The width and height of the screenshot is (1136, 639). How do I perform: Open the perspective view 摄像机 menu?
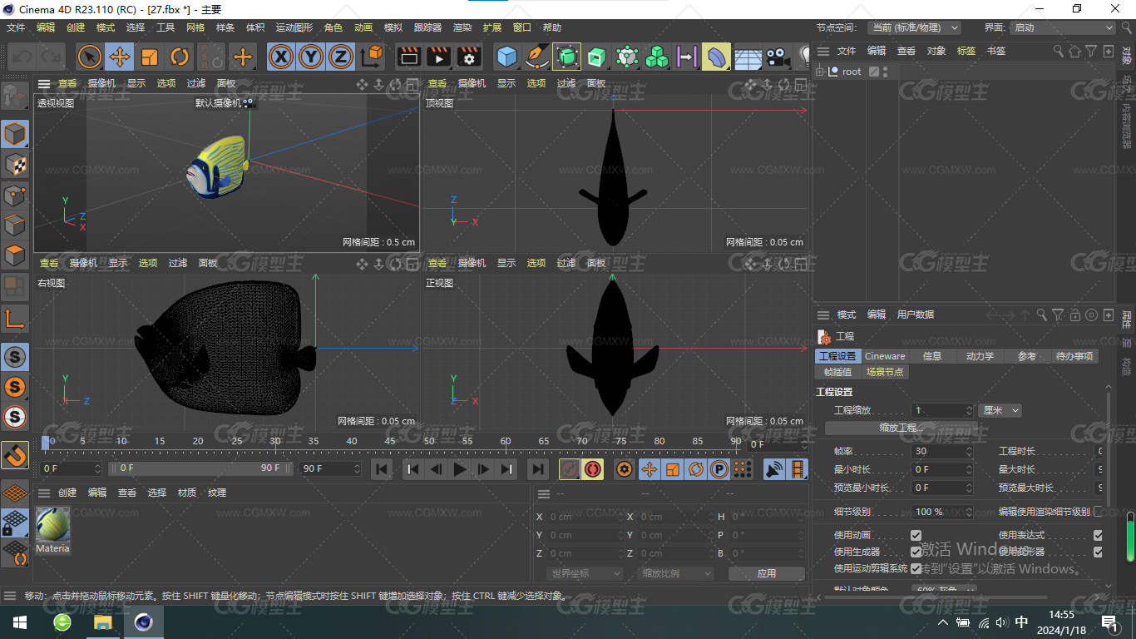pos(101,83)
